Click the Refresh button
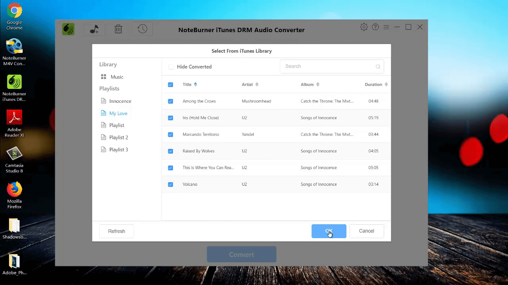This screenshot has width=508, height=285. (x=117, y=231)
